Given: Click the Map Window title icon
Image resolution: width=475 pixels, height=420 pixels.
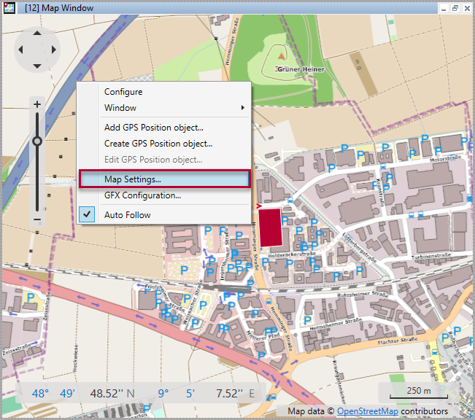Looking at the screenshot, I should point(9,7).
